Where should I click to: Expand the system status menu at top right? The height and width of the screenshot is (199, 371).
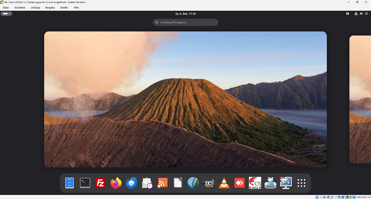tap(361, 14)
